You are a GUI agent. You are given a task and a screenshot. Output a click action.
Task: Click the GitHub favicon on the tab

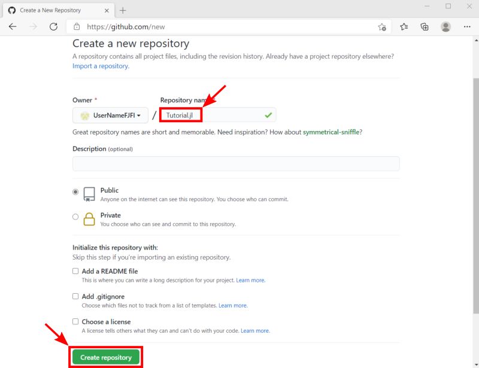point(12,10)
